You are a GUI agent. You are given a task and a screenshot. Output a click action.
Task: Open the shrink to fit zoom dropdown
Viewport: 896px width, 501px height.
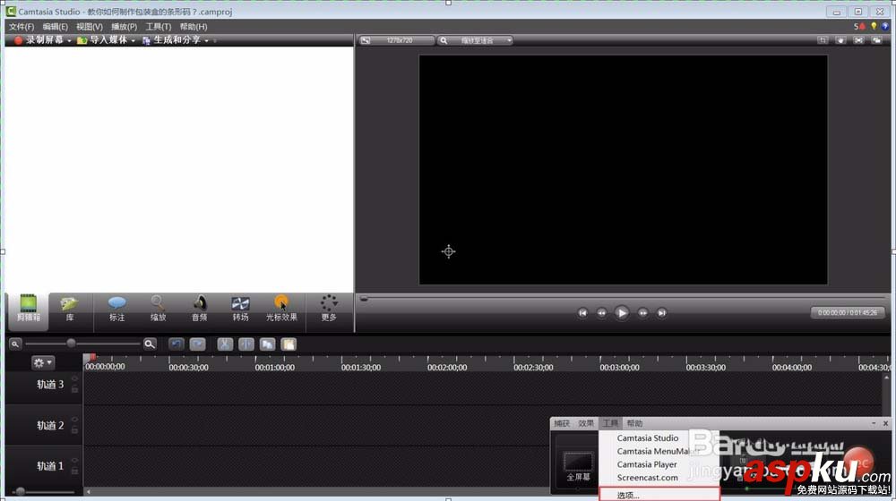(475, 40)
